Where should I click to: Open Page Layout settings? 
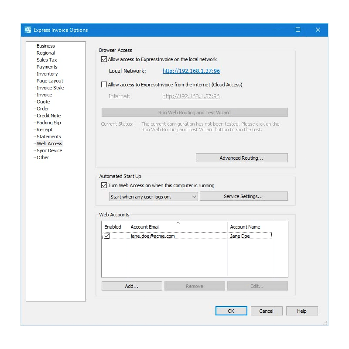click(x=50, y=81)
